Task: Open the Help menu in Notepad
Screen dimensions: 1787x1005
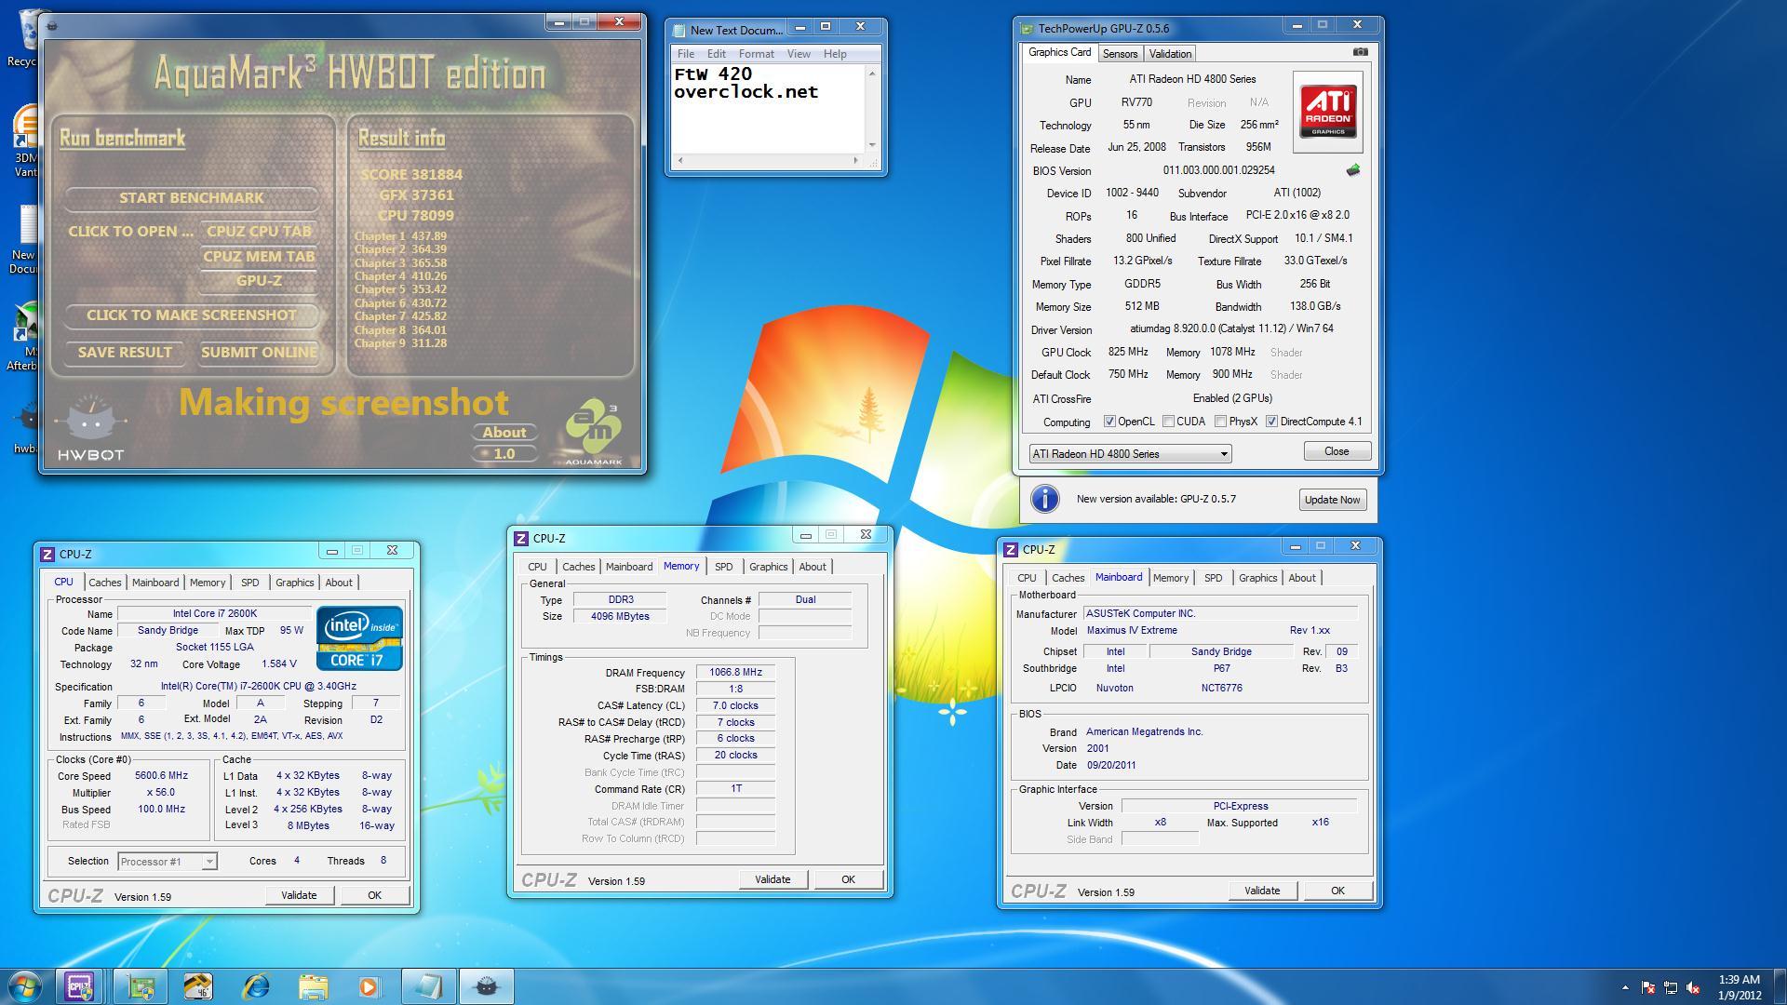Action: click(x=835, y=54)
